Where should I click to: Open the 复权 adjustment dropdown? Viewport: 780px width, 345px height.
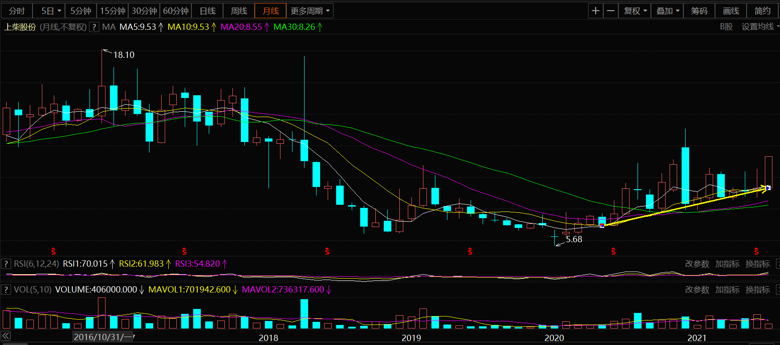pyautogui.click(x=635, y=11)
